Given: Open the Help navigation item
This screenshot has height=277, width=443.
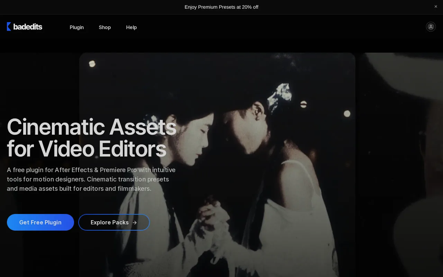Looking at the screenshot, I should [132, 27].
